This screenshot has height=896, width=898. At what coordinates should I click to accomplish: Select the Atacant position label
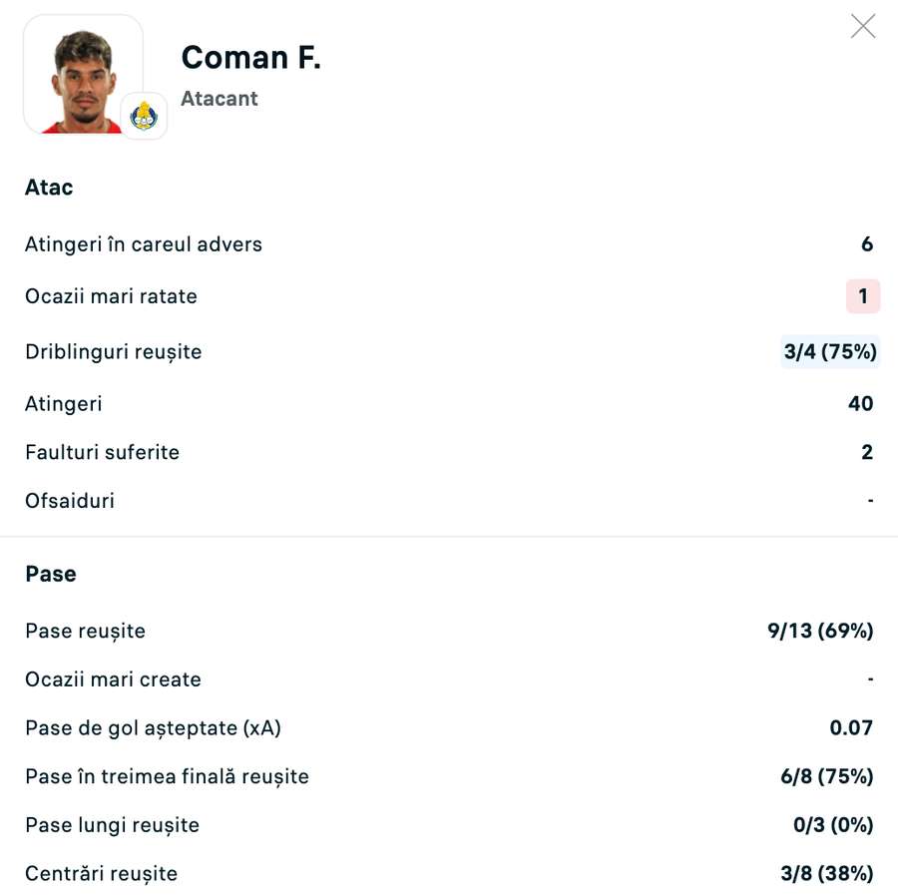click(219, 98)
